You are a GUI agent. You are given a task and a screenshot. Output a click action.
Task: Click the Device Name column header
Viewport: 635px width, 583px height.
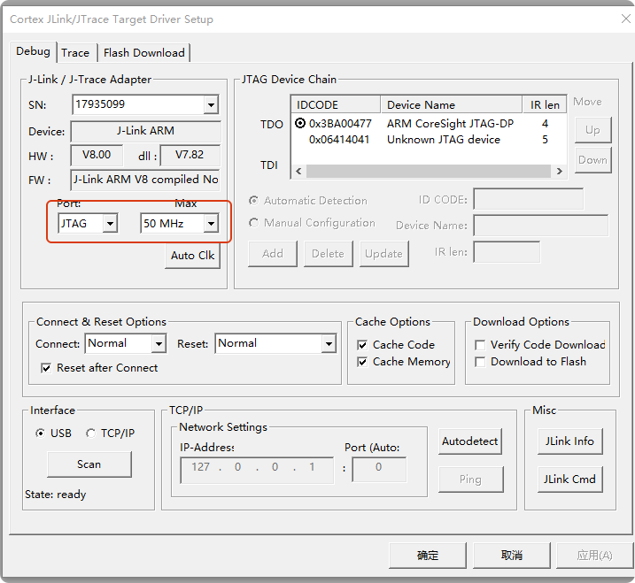pos(451,104)
